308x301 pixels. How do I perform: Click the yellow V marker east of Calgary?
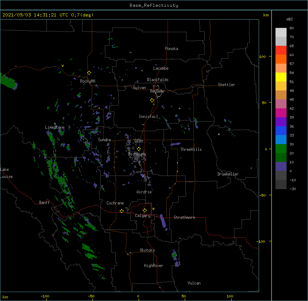point(153,209)
